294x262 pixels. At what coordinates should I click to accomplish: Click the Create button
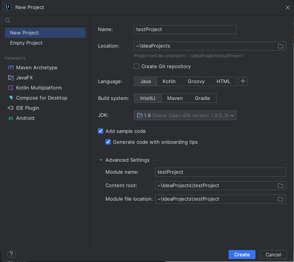click(242, 255)
